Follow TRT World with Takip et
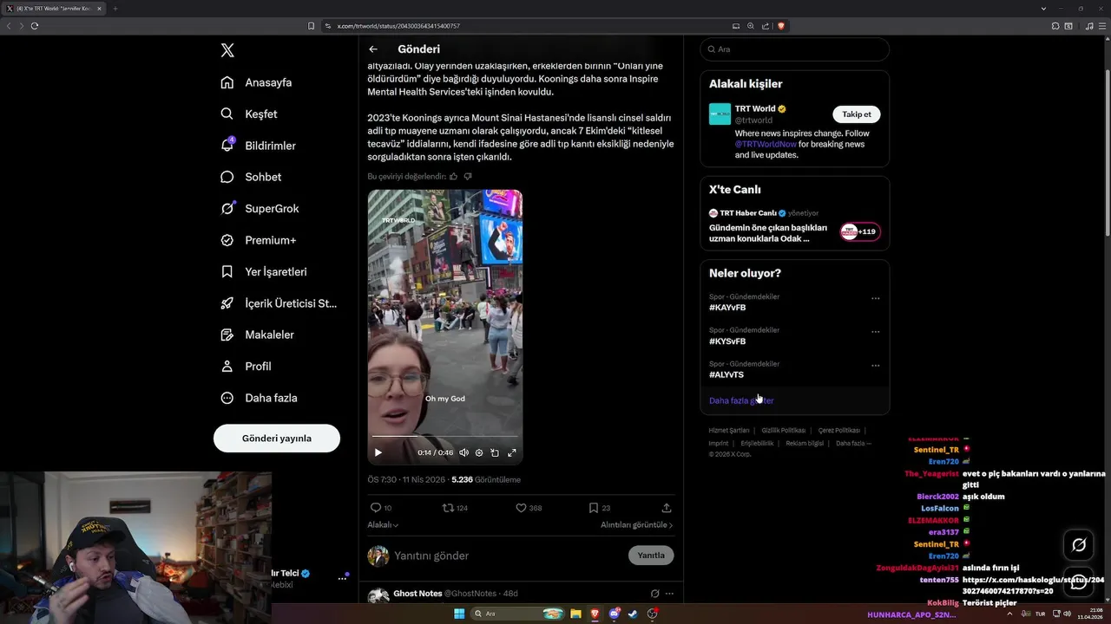Viewport: 1111px width, 624px height. tap(857, 114)
